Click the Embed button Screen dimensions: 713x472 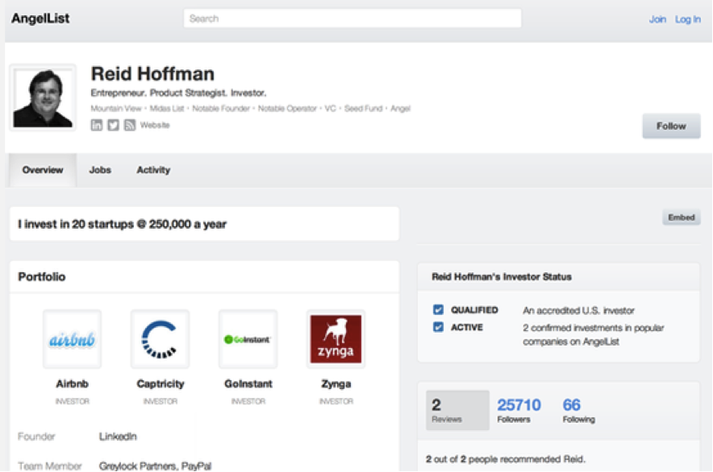(682, 217)
